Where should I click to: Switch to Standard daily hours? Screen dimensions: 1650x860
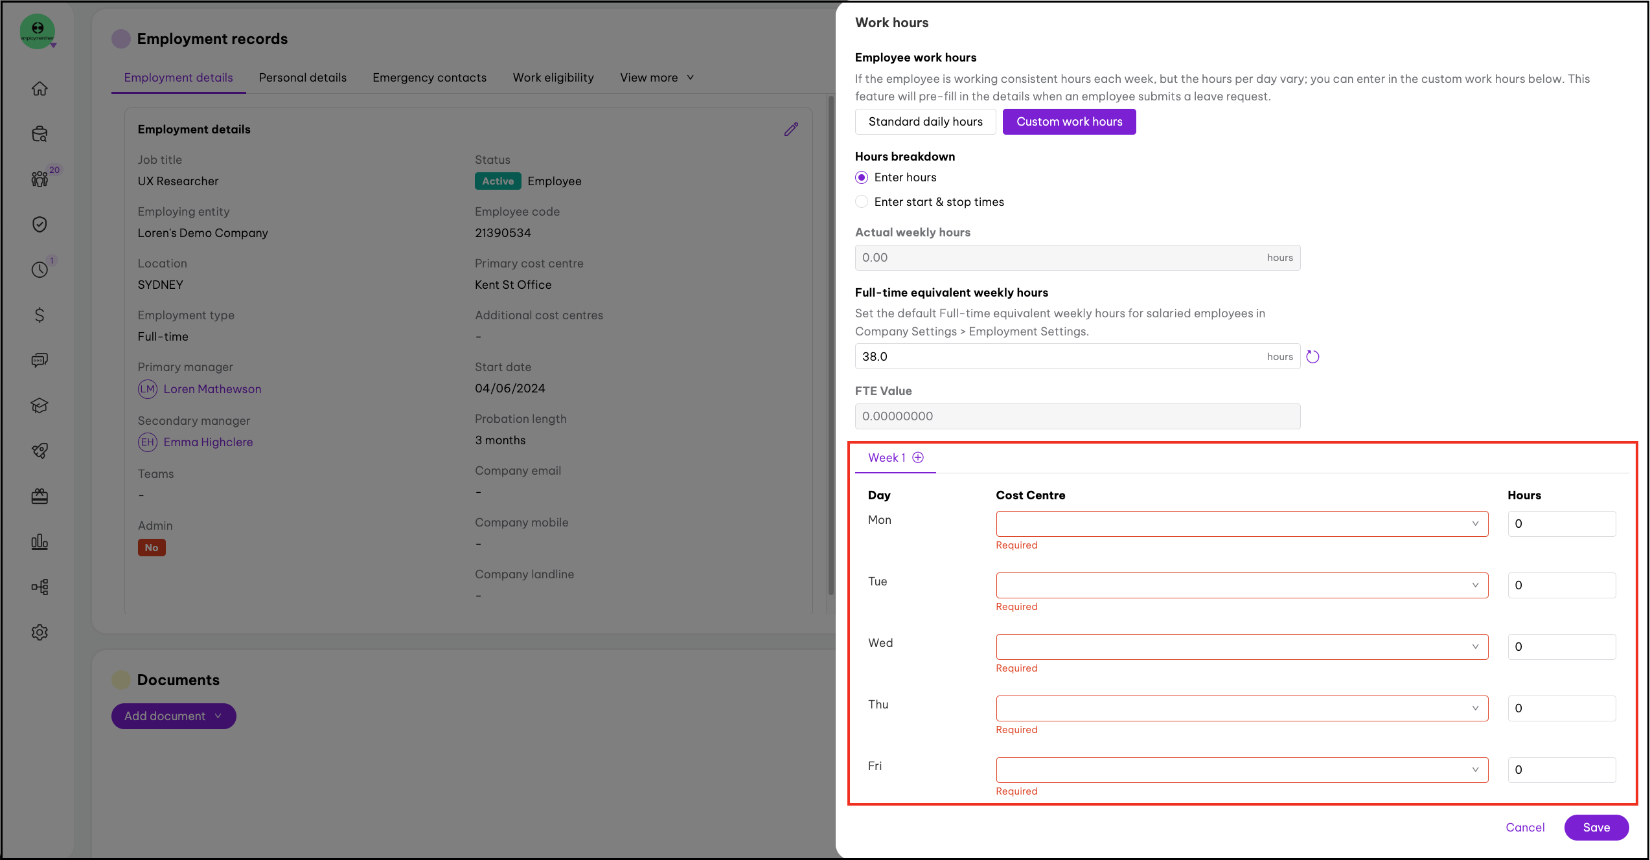[925, 122]
